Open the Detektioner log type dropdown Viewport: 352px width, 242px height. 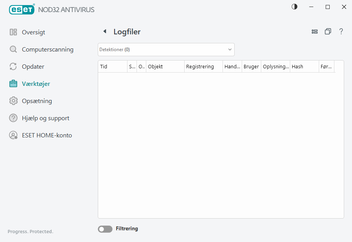166,50
